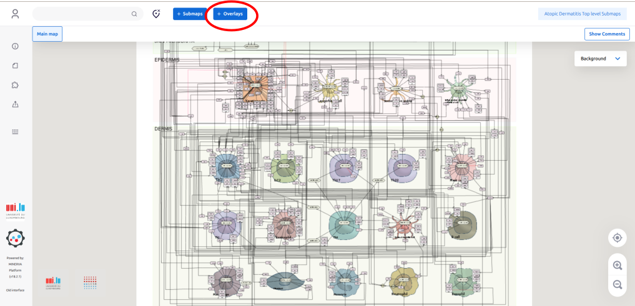Screen dimensions: 635x306
Task: Click the Old interface link
Action: click(16, 290)
